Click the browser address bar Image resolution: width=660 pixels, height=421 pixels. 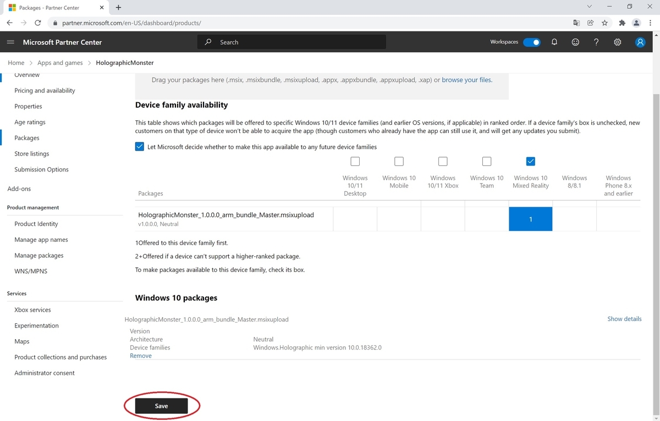308,23
